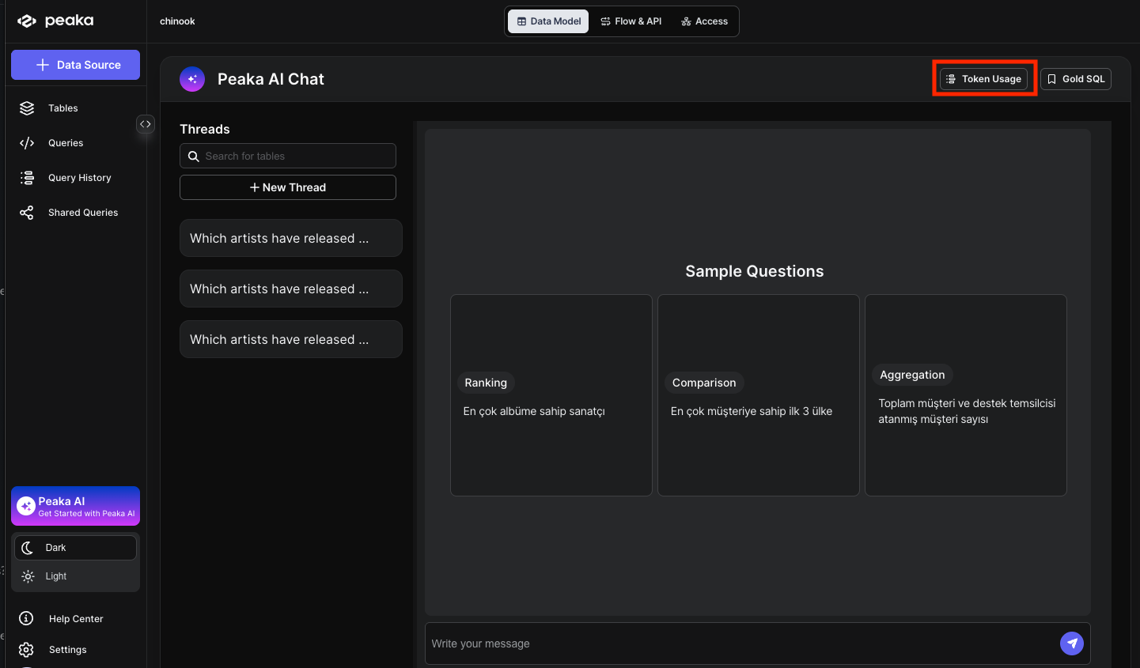The height and width of the screenshot is (668, 1140).
Task: Collapse the sidebar with the arrows toggle
Action: click(x=146, y=124)
